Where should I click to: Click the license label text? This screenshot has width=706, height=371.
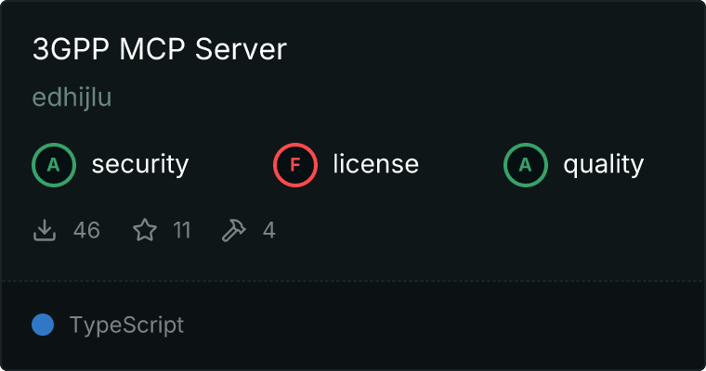coord(375,165)
